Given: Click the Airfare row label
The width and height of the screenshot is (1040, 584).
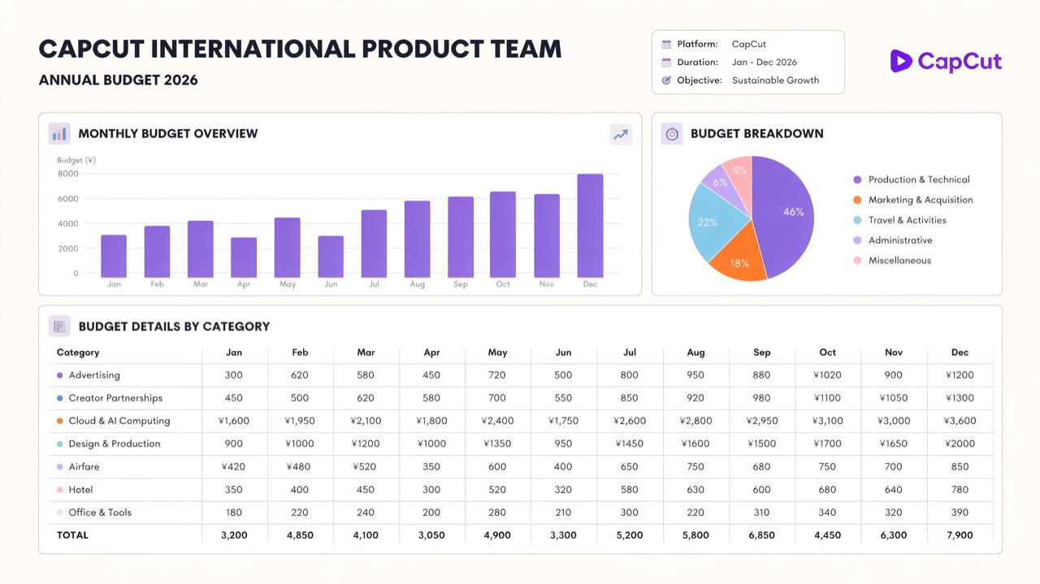Looking at the screenshot, I should [x=84, y=467].
